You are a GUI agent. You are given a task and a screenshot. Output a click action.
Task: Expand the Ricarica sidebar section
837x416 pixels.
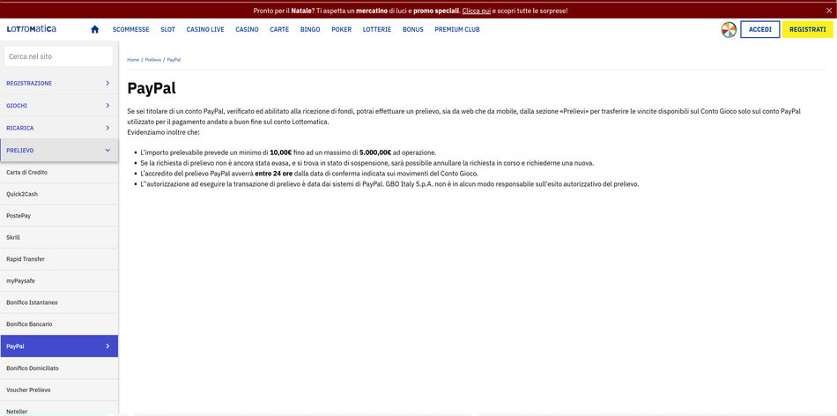pyautogui.click(x=59, y=128)
